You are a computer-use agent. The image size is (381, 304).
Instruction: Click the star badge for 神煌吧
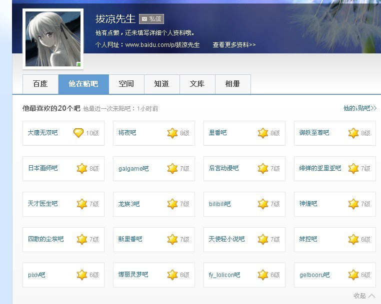click(x=353, y=204)
